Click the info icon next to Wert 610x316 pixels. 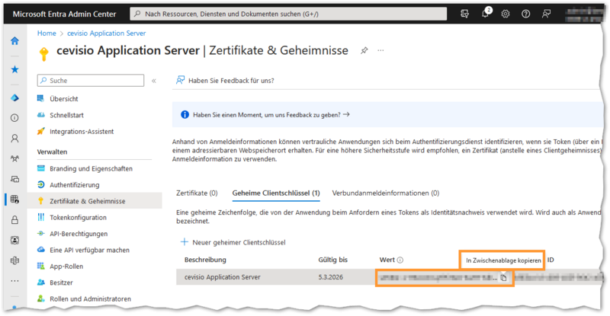[x=400, y=260]
